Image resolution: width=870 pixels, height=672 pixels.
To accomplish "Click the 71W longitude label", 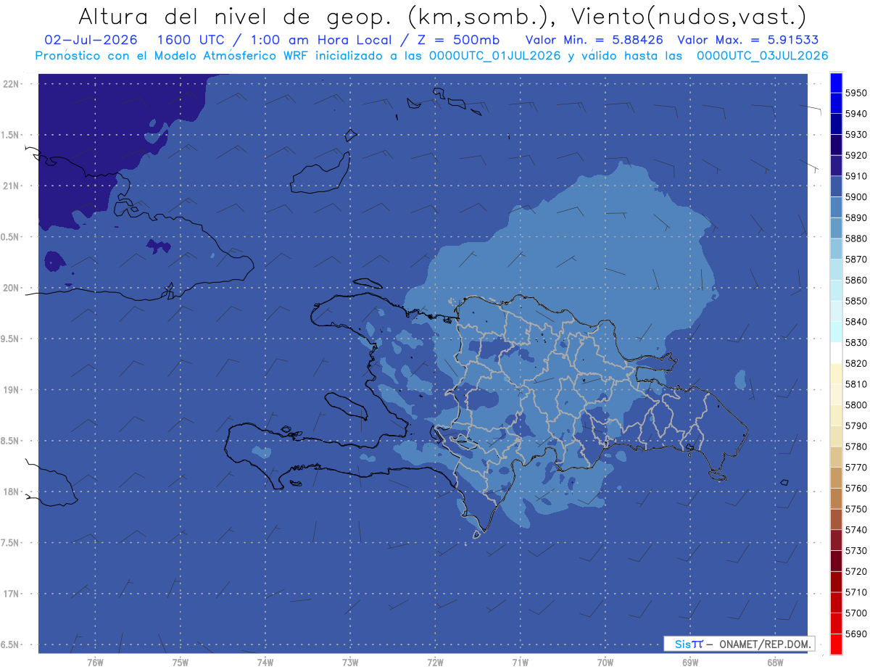I will (x=520, y=662).
